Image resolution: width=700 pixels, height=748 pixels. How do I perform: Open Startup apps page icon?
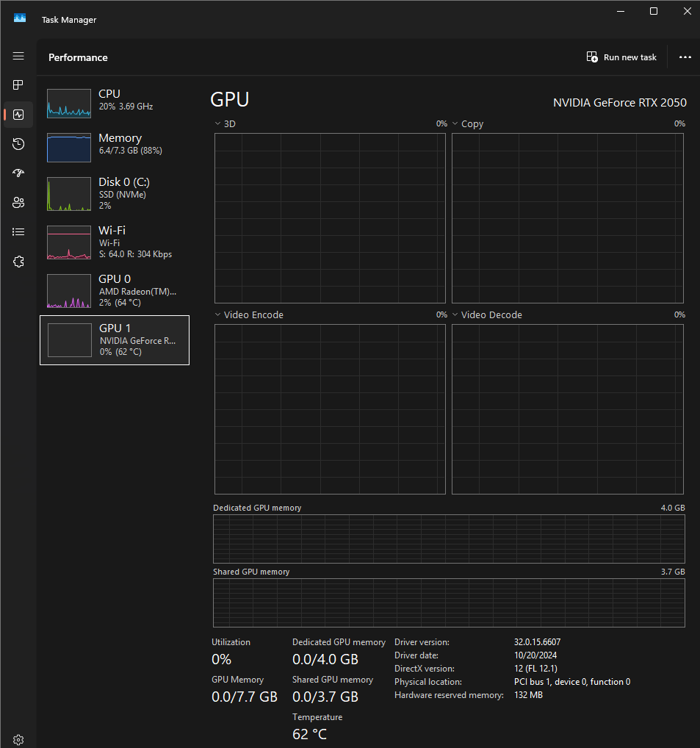point(18,173)
